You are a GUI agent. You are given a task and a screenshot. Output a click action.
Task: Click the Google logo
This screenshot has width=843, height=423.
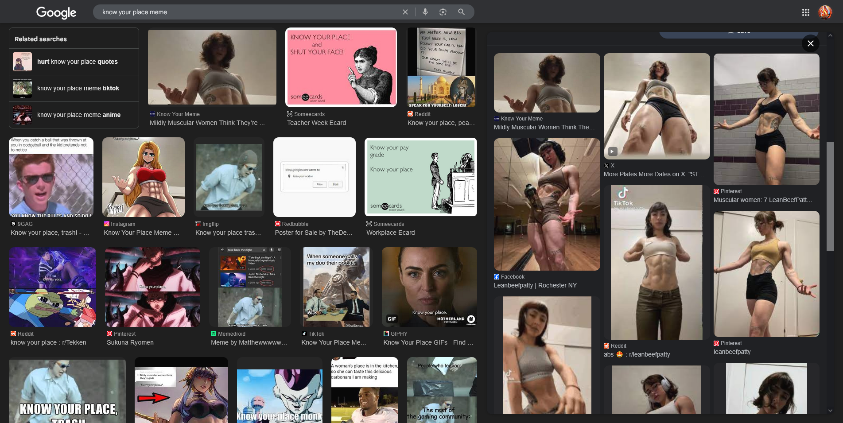point(56,12)
